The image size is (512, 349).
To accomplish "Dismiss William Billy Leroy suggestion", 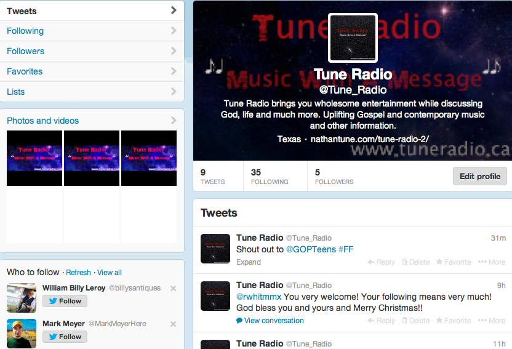I will pos(174,288).
